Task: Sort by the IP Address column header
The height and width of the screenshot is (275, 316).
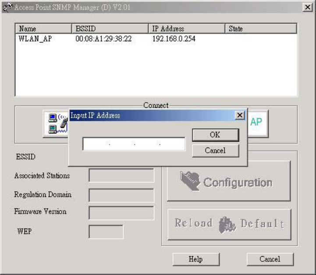Action: (187, 28)
